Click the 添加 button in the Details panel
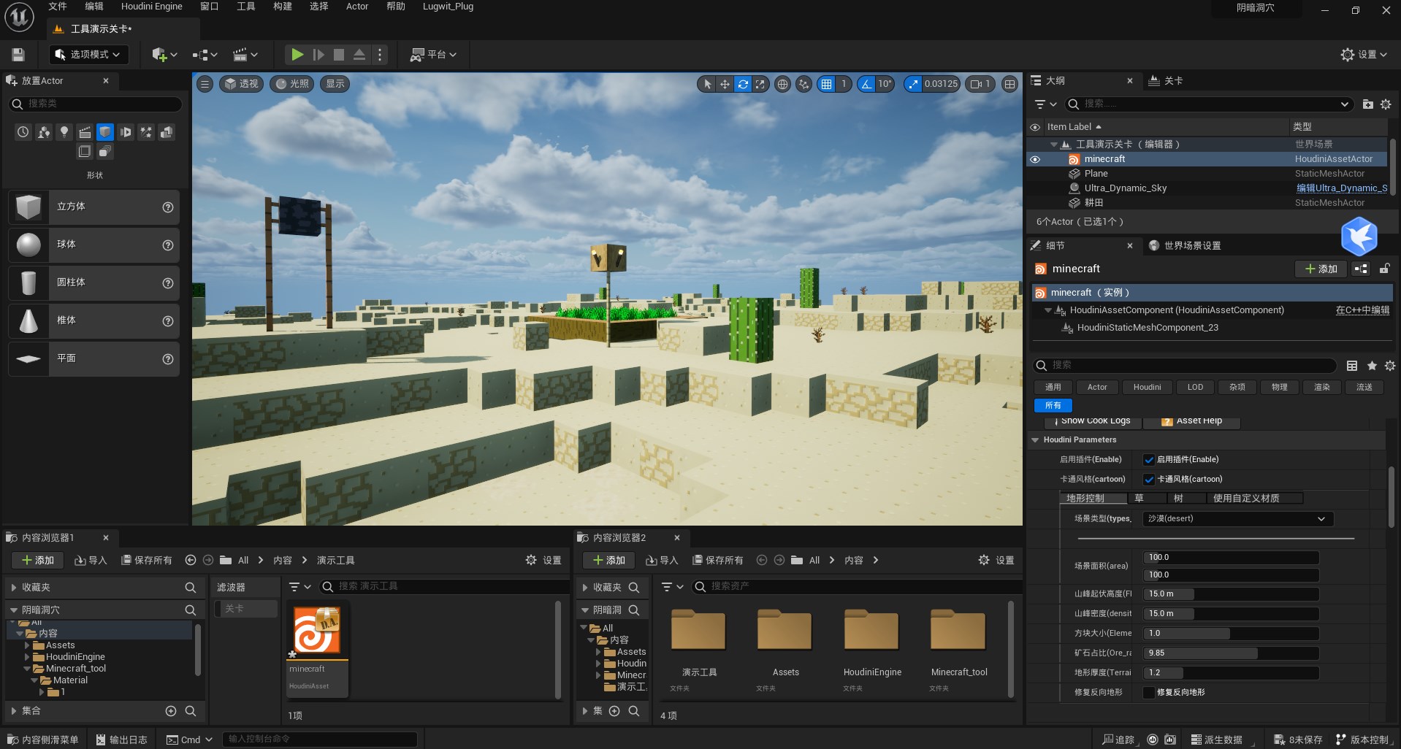 pos(1321,269)
